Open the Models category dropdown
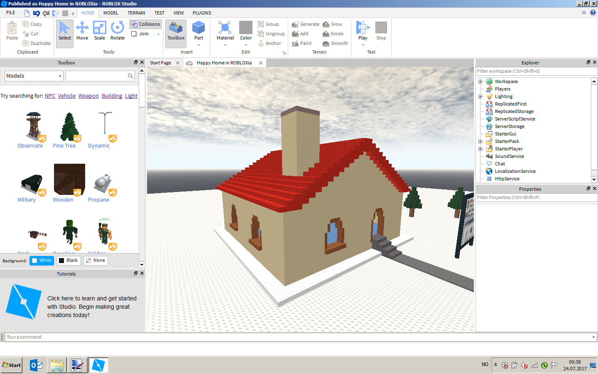Viewport: 598px width, 374px height. [x=34, y=76]
